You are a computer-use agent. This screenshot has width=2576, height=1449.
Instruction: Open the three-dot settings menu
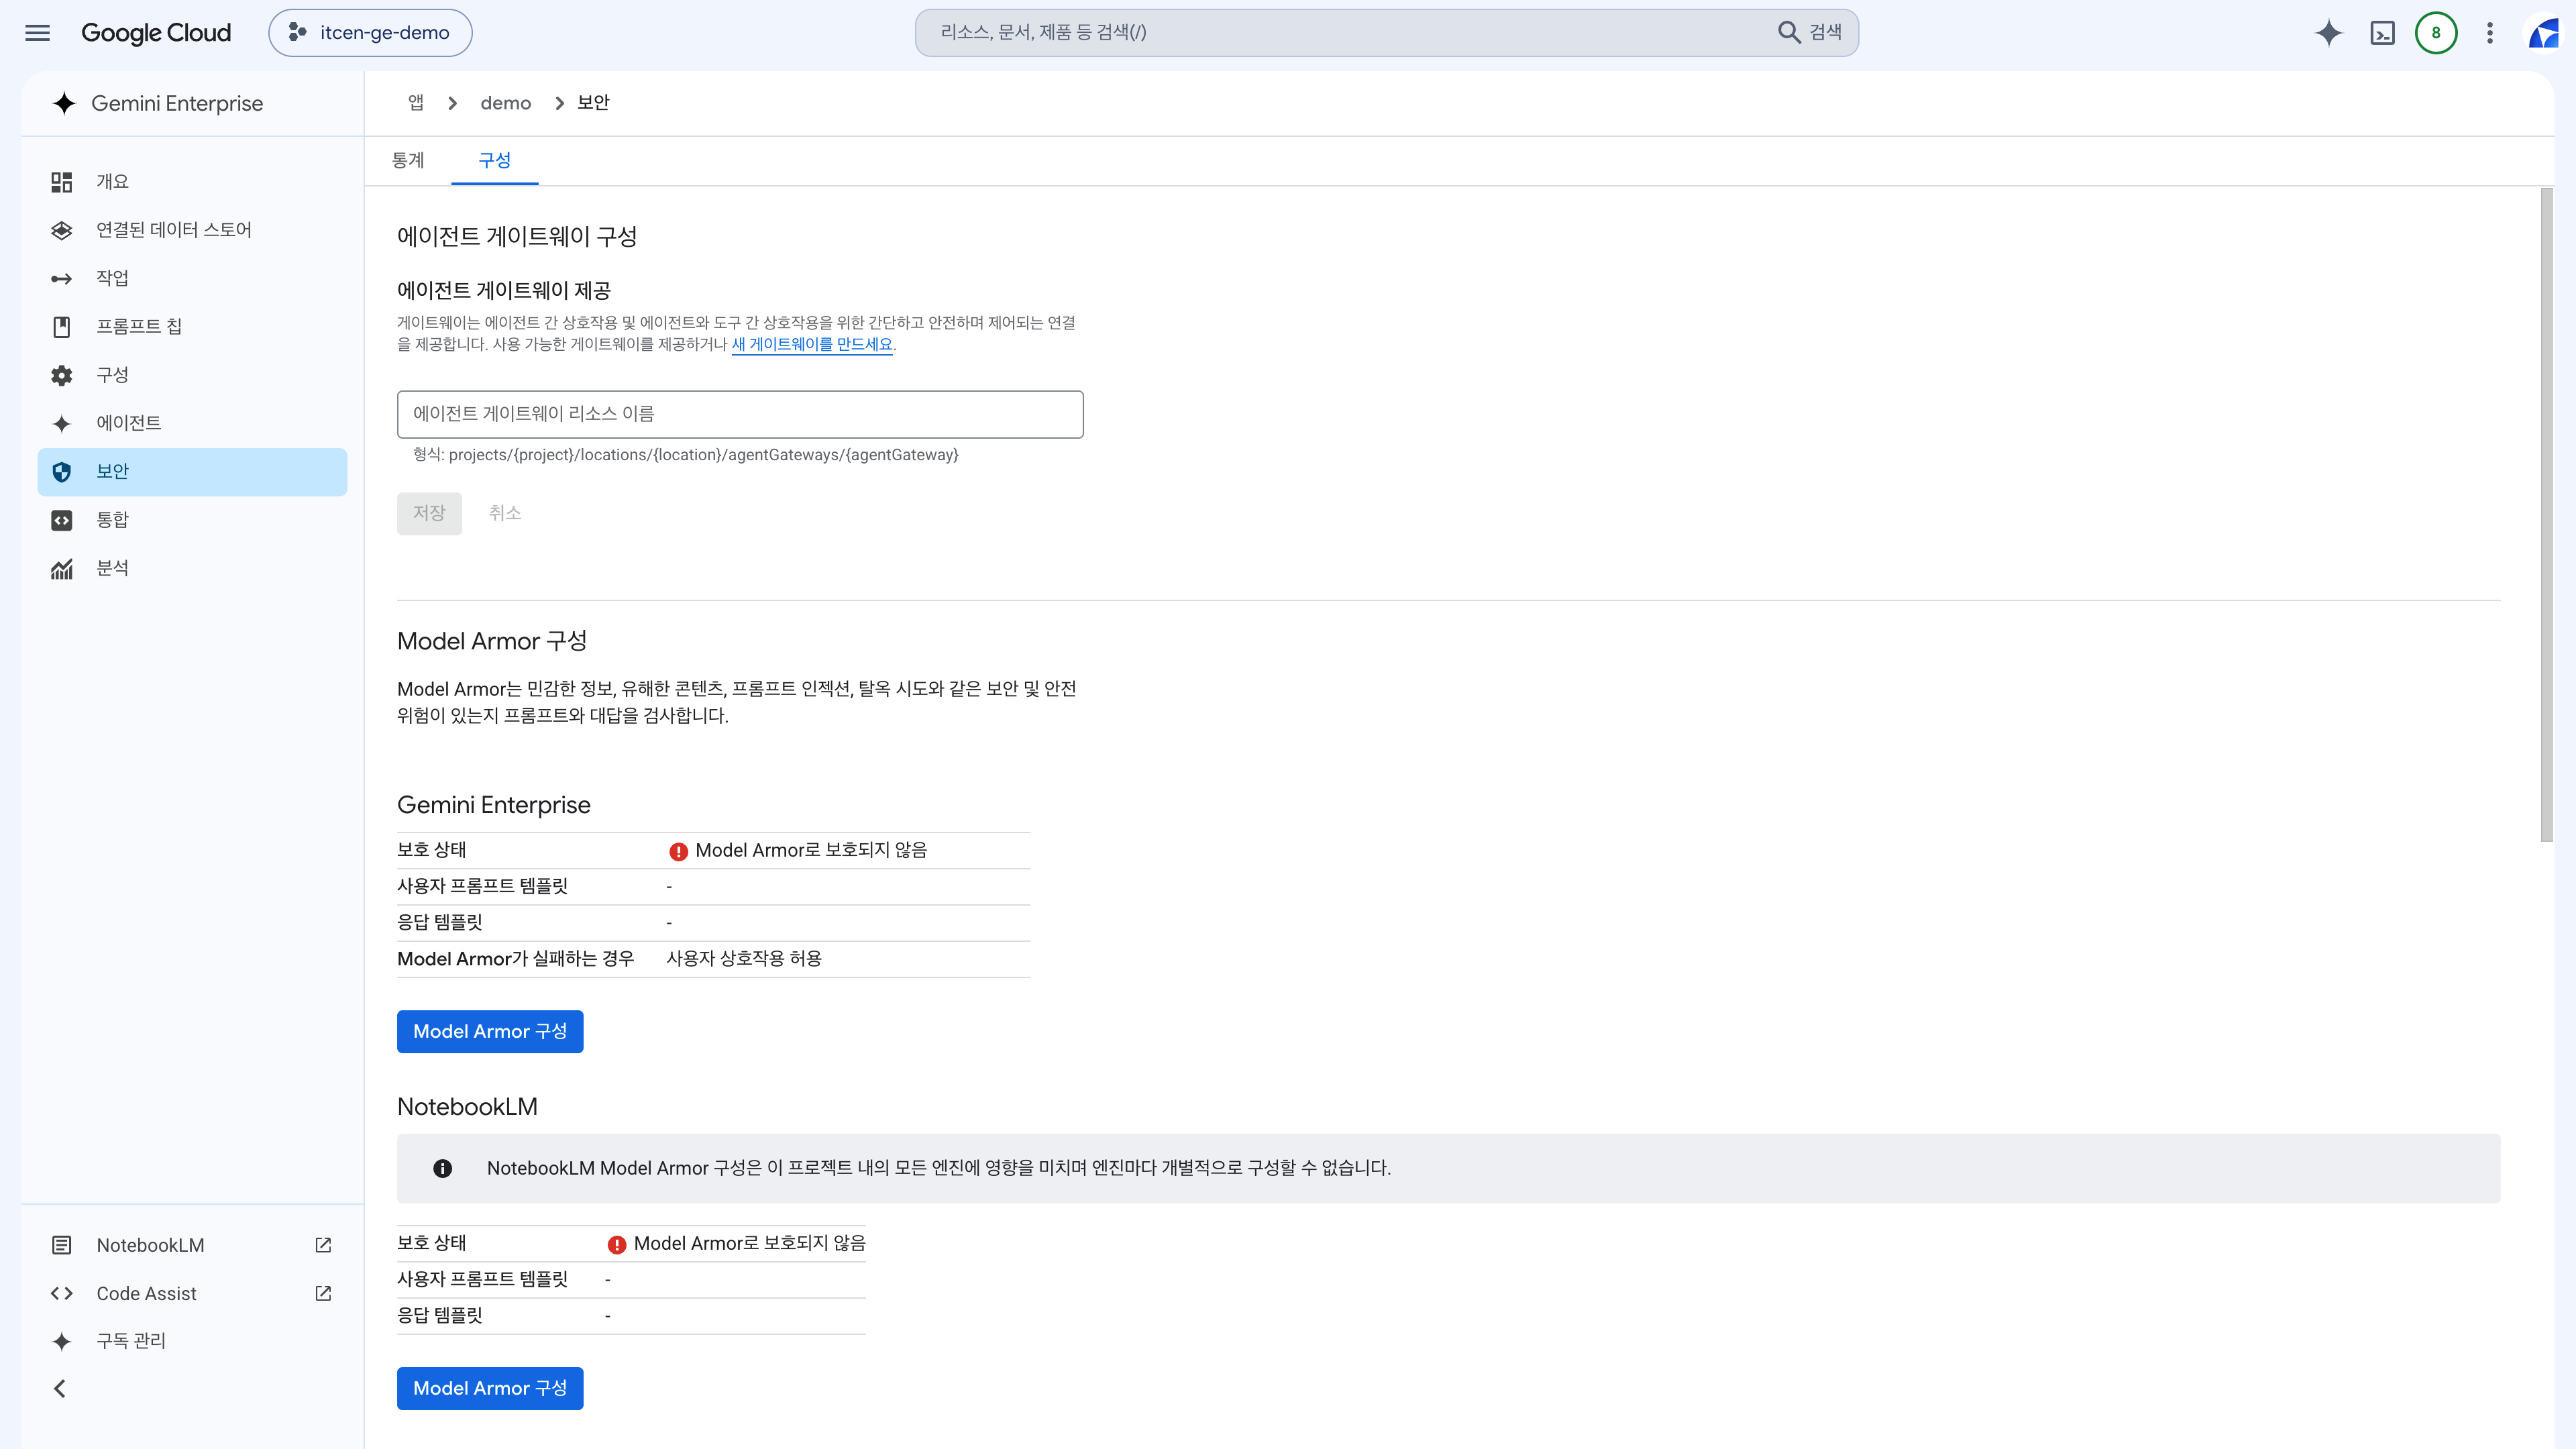point(2490,33)
